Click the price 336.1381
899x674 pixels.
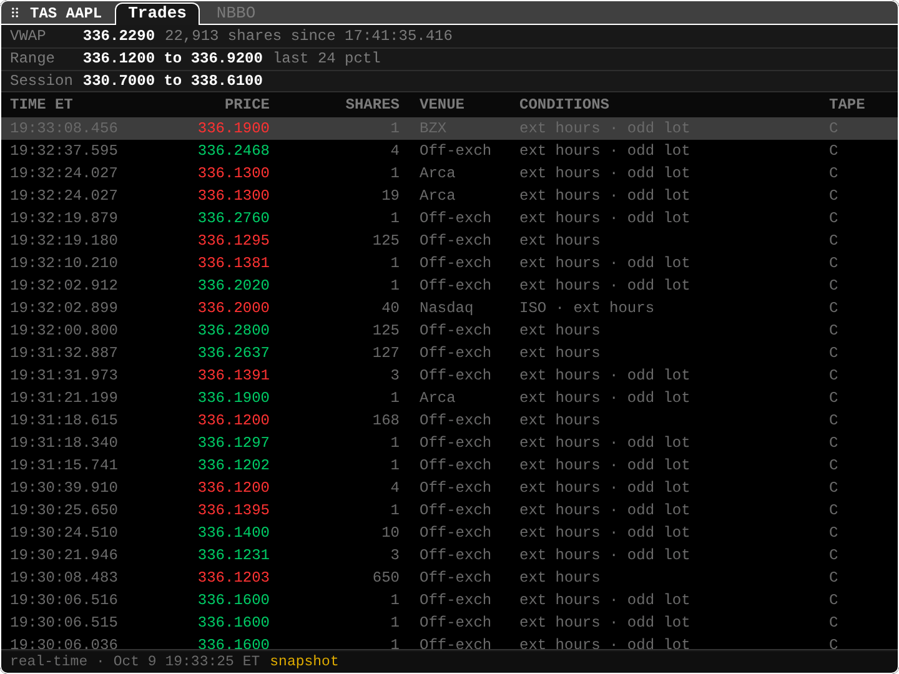(233, 263)
